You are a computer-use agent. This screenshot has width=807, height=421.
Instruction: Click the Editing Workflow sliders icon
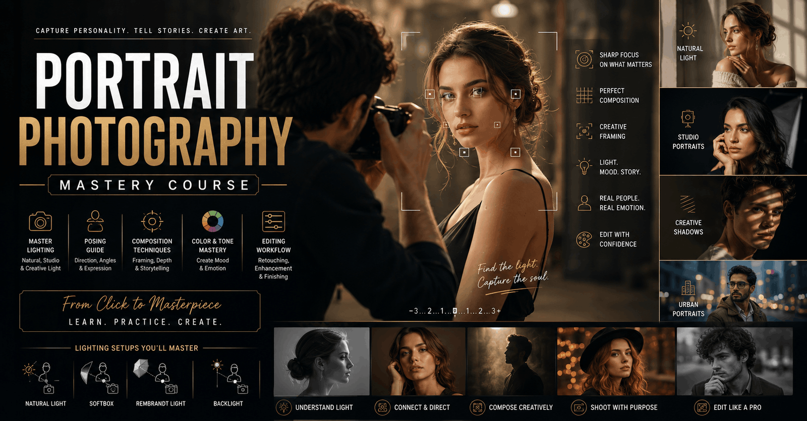[x=273, y=221]
